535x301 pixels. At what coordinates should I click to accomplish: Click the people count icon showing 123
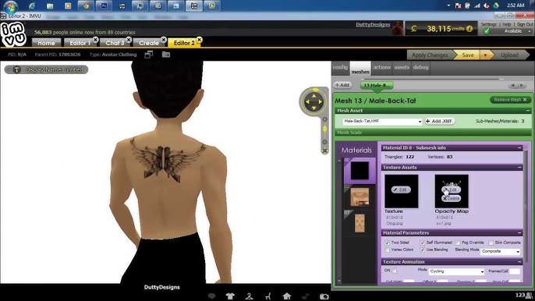point(530,296)
